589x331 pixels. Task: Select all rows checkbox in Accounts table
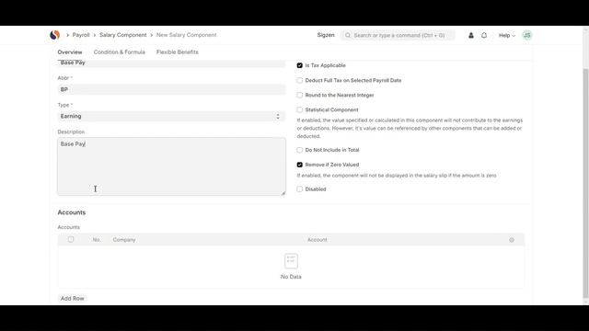[x=71, y=239]
